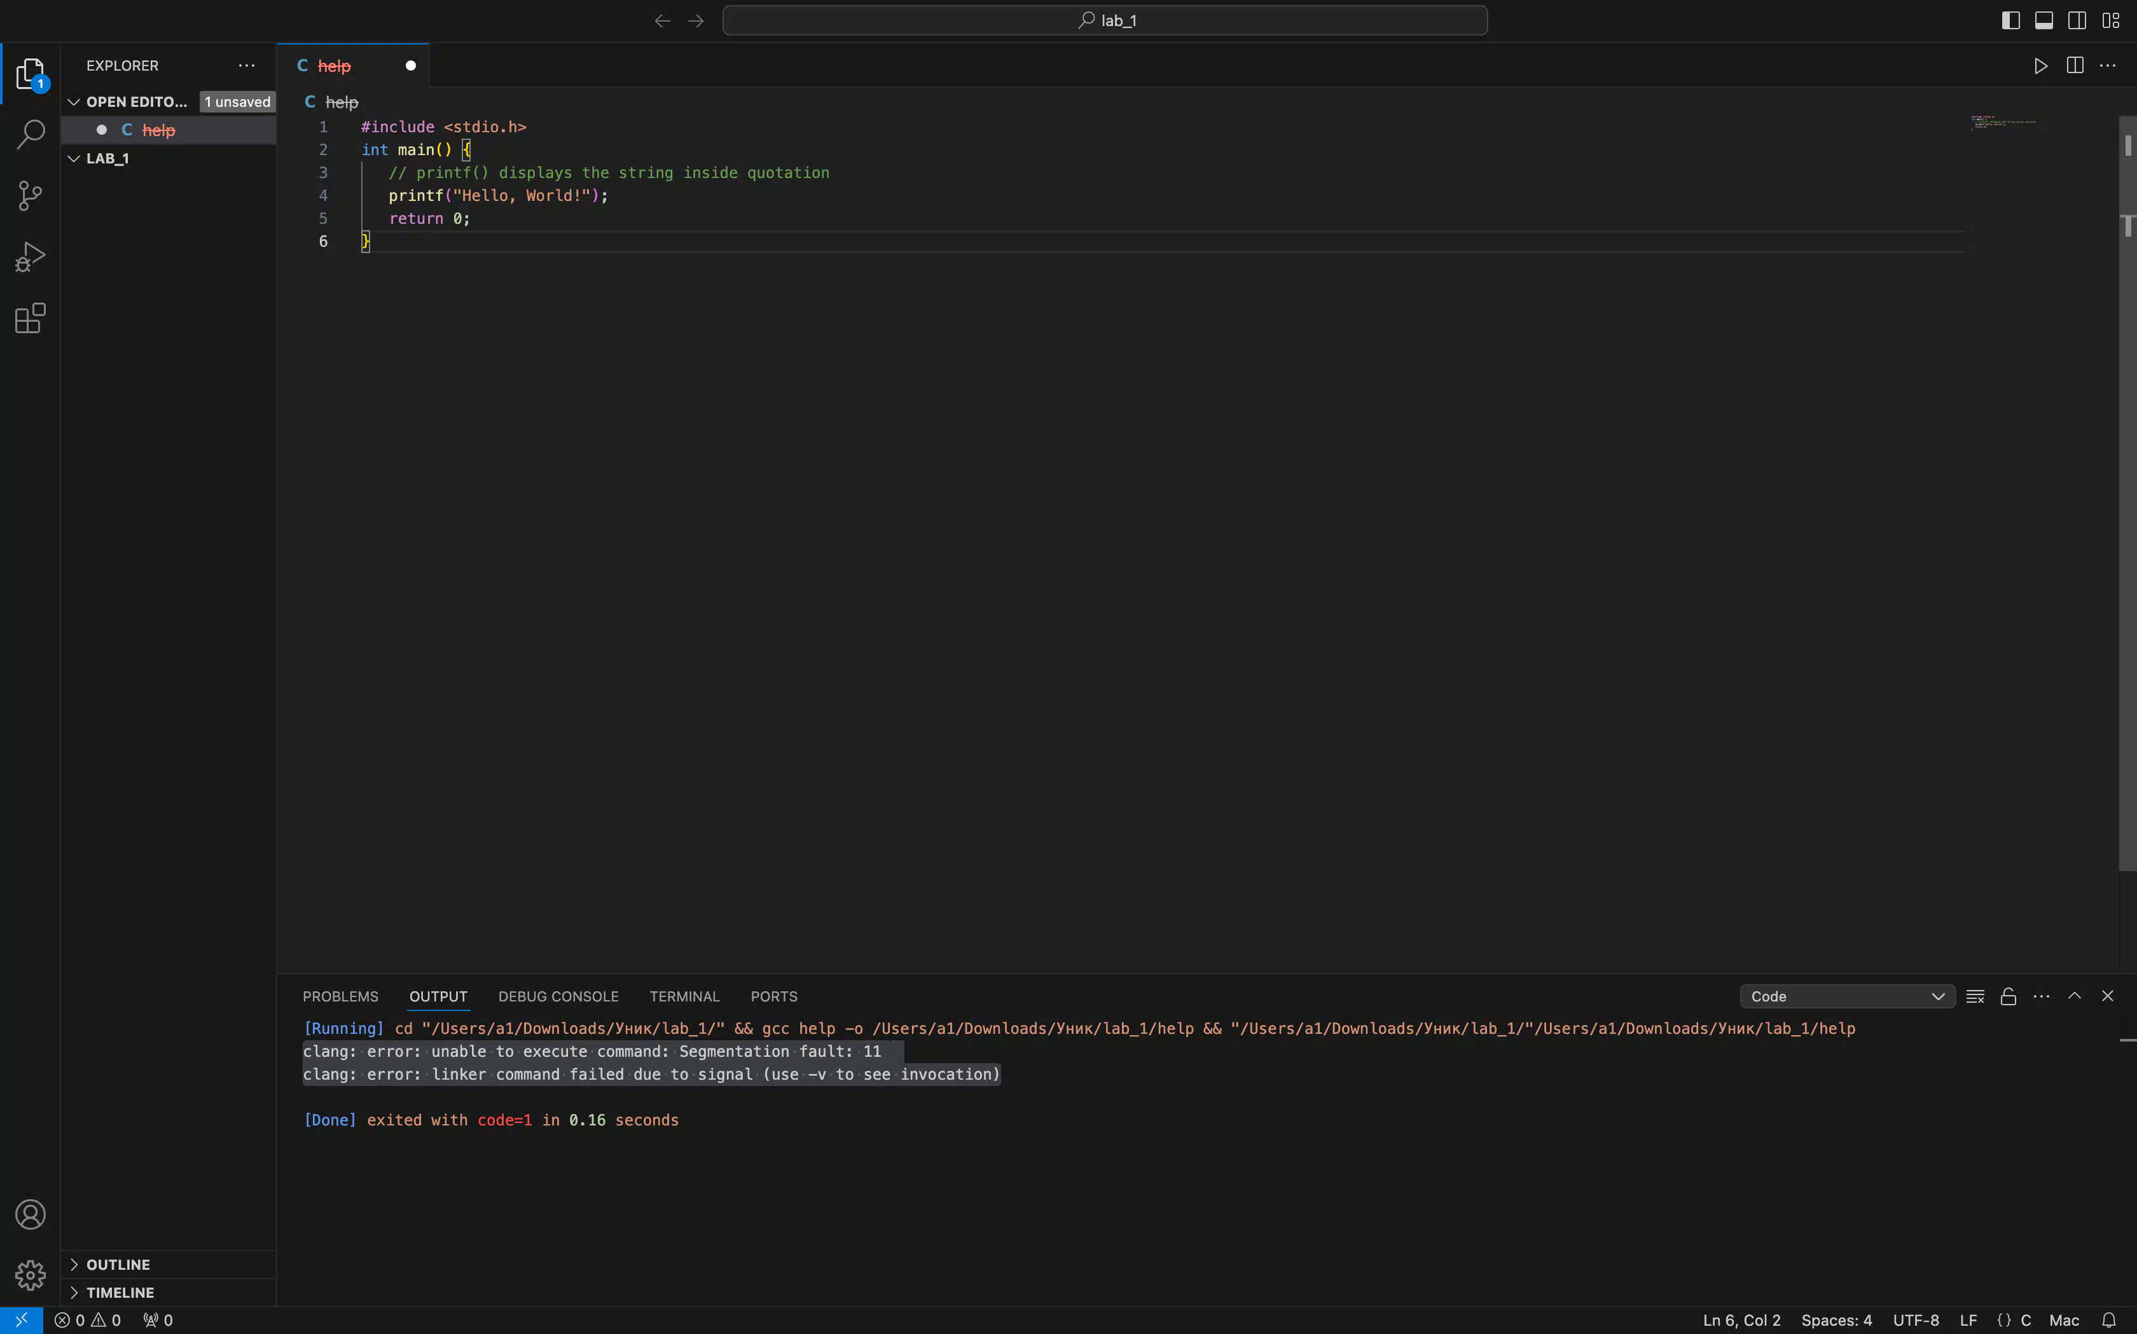Open Mac configuration status bar item
Screen dimensions: 2137x1334
[x=2064, y=1321]
